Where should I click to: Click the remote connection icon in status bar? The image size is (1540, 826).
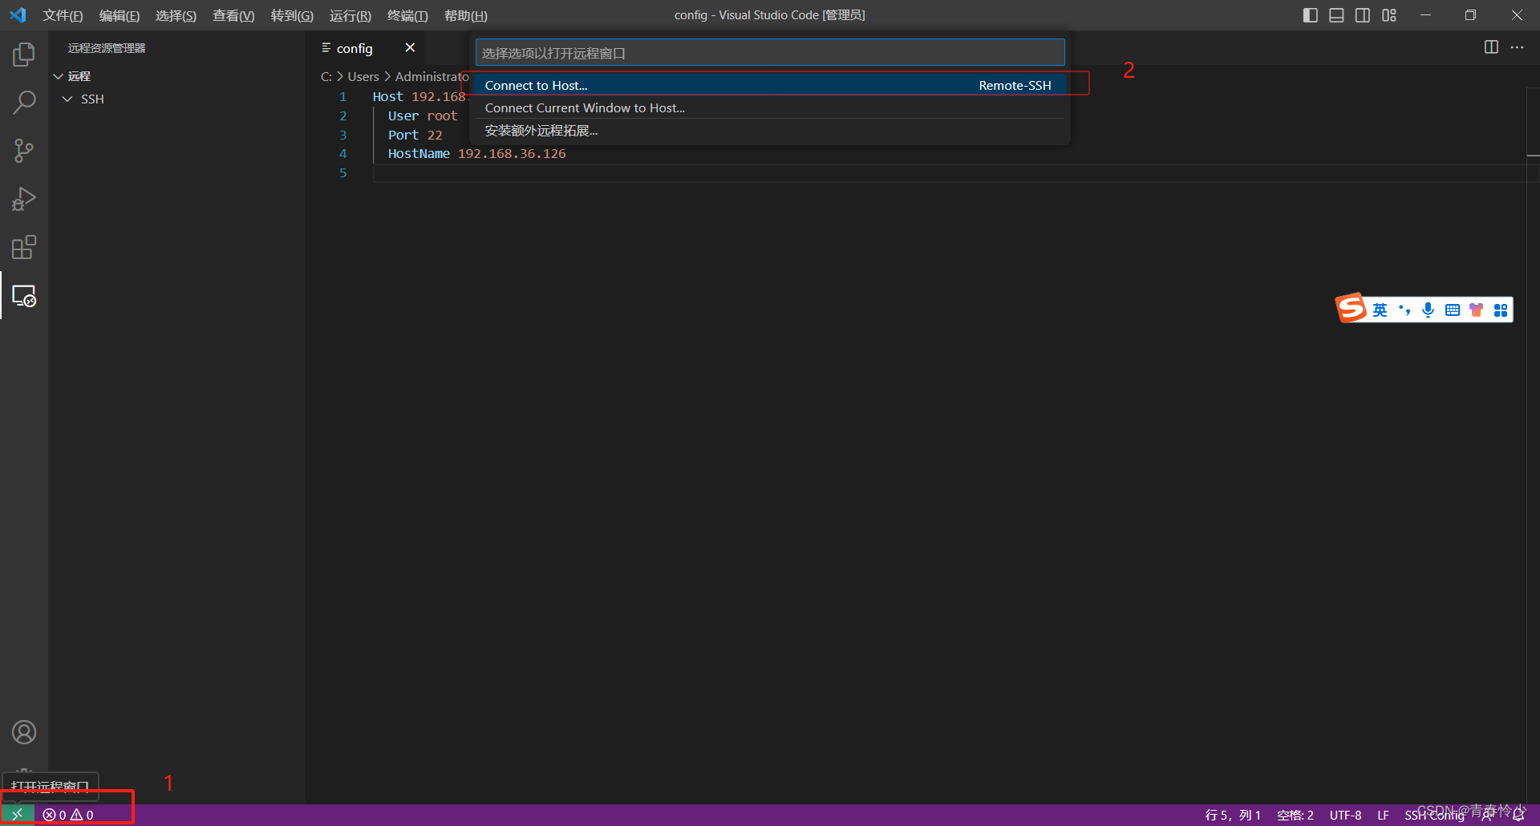pyautogui.click(x=17, y=814)
